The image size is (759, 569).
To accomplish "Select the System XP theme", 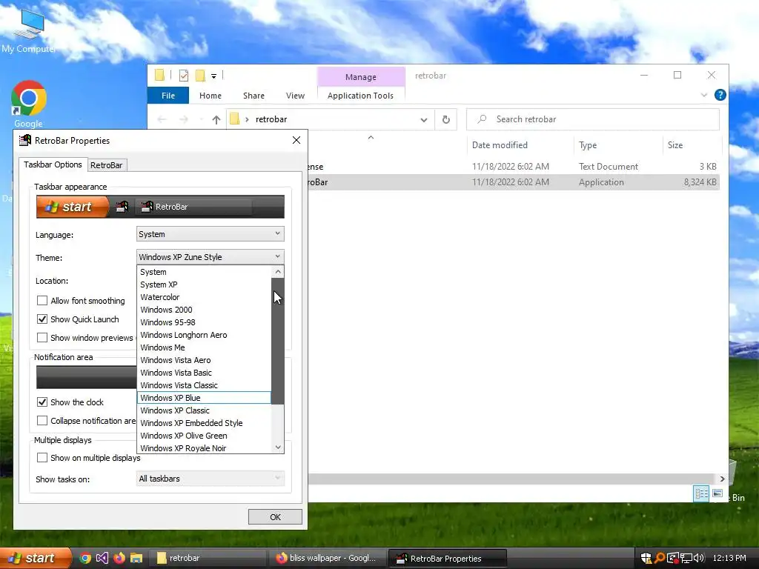I will 204,284.
